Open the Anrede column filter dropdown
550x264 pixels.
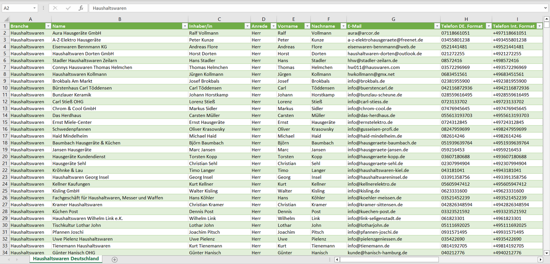(x=273, y=26)
